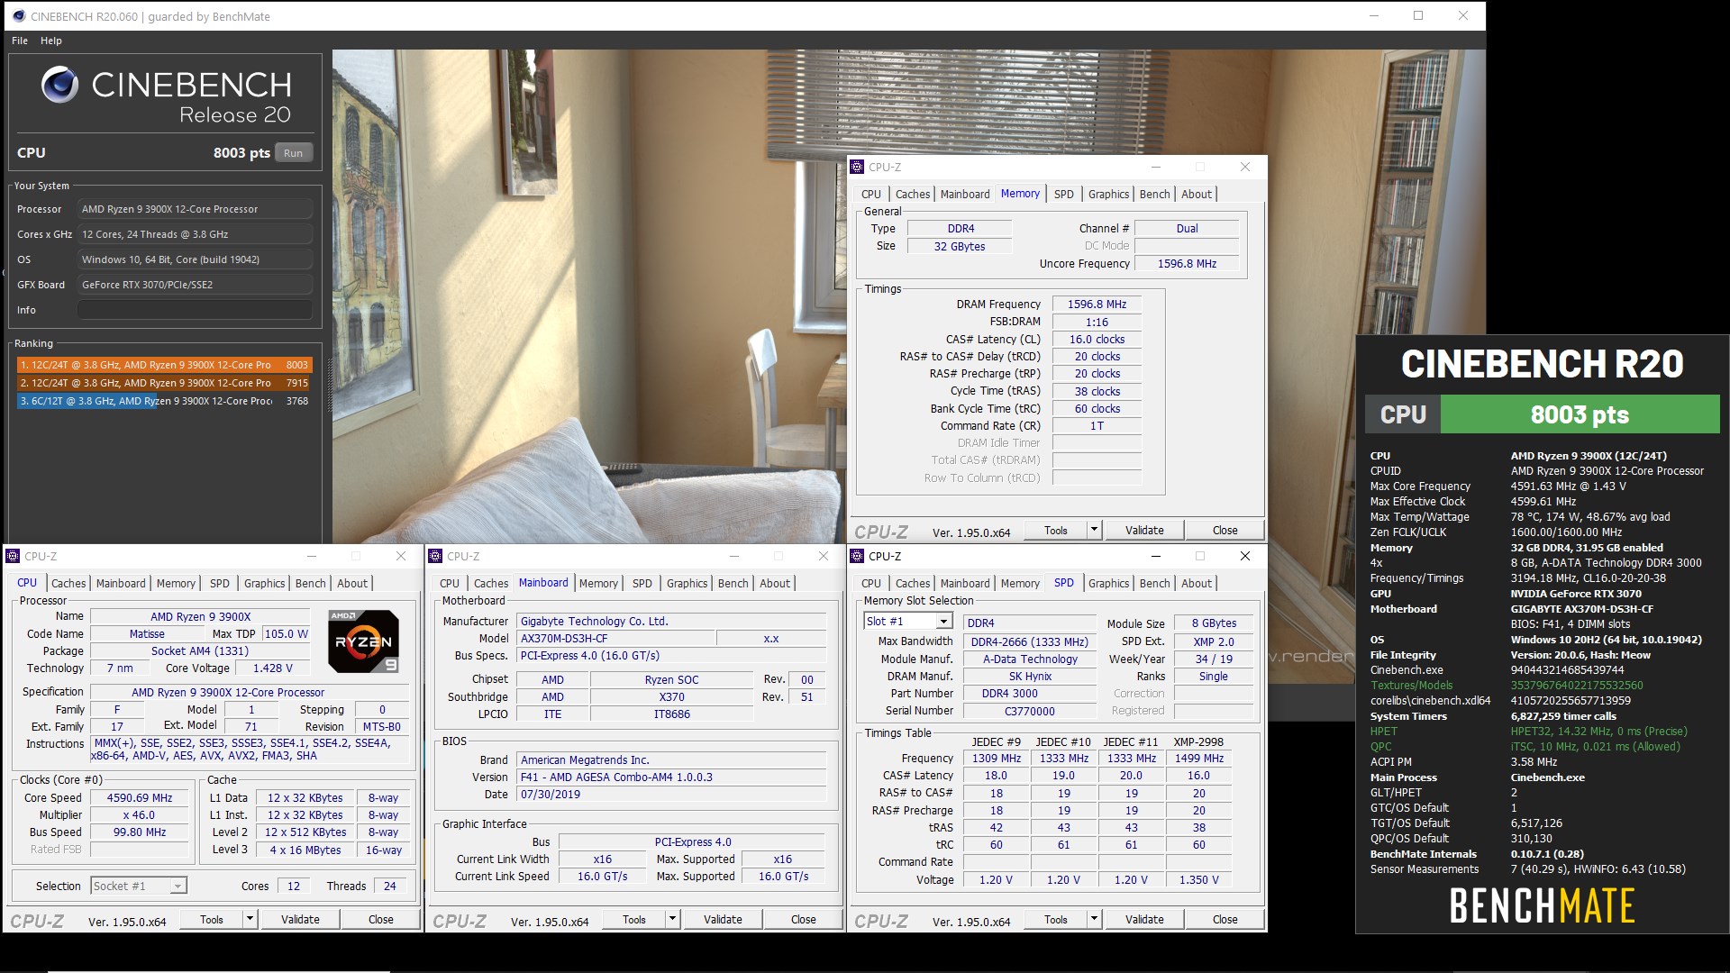Maximize the Cinebench window
This screenshot has height=973, width=1730.
click(1418, 15)
